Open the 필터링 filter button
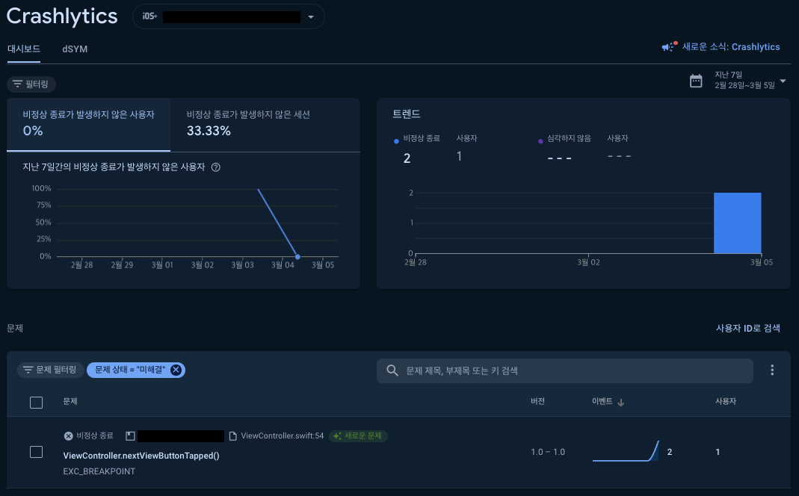This screenshot has width=799, height=496. click(x=31, y=84)
